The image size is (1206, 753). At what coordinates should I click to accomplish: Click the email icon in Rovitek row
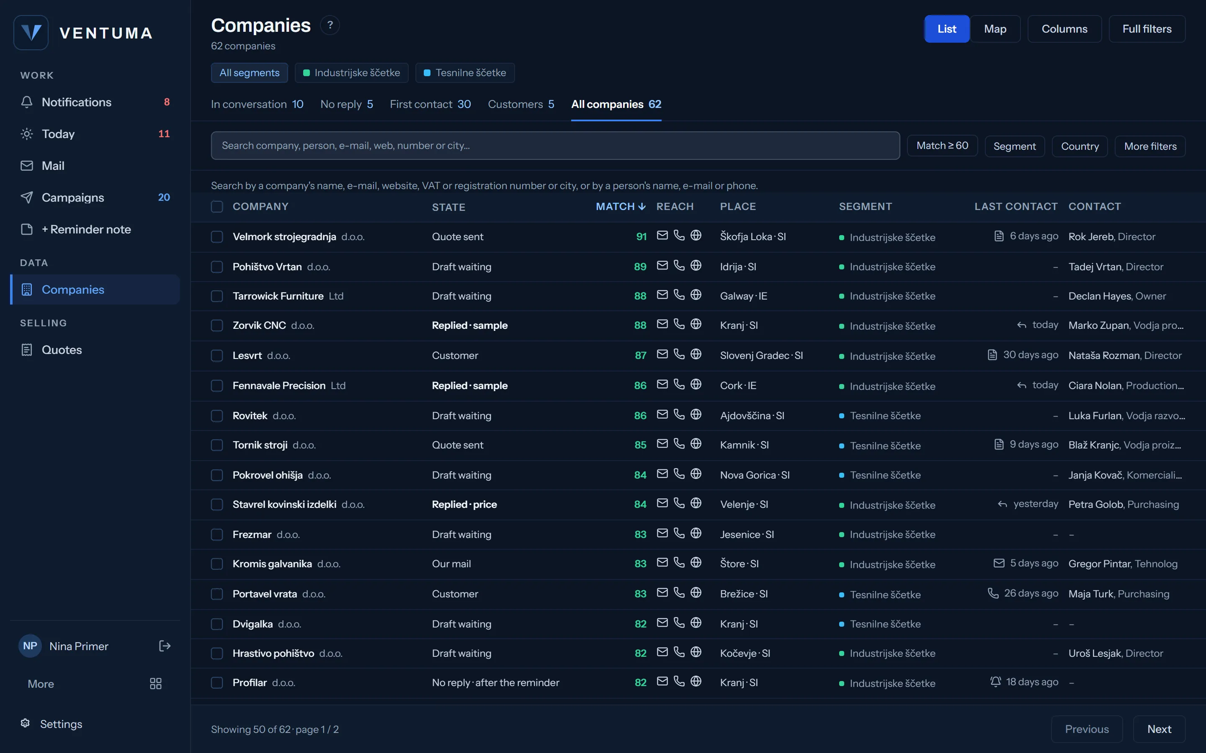[662, 414]
